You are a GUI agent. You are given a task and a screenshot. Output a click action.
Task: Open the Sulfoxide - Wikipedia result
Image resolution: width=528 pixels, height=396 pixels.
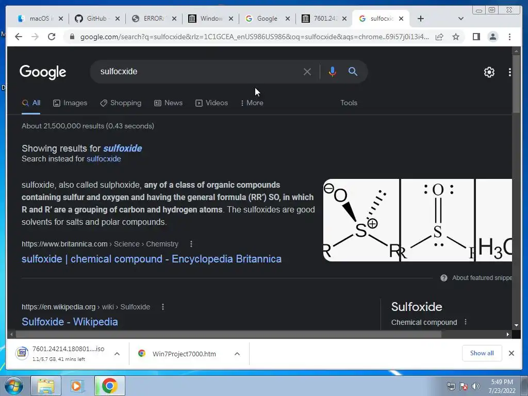point(70,322)
